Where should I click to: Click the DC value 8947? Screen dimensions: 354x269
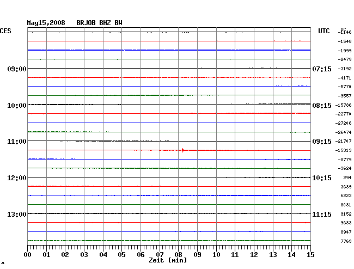[346, 232]
